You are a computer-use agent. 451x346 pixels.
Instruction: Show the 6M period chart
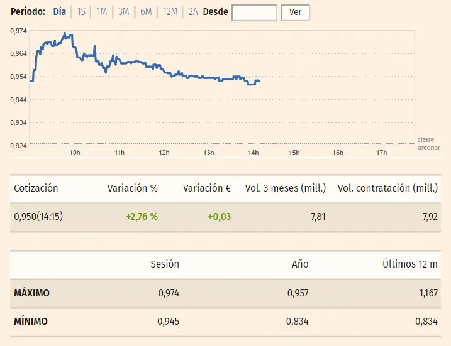pyautogui.click(x=146, y=12)
